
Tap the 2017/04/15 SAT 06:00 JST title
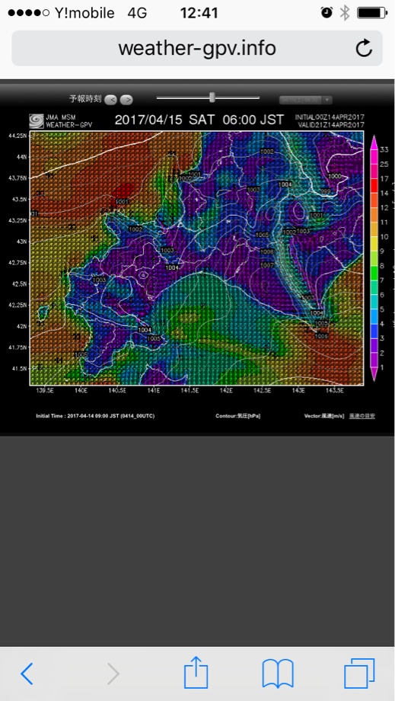point(199,120)
